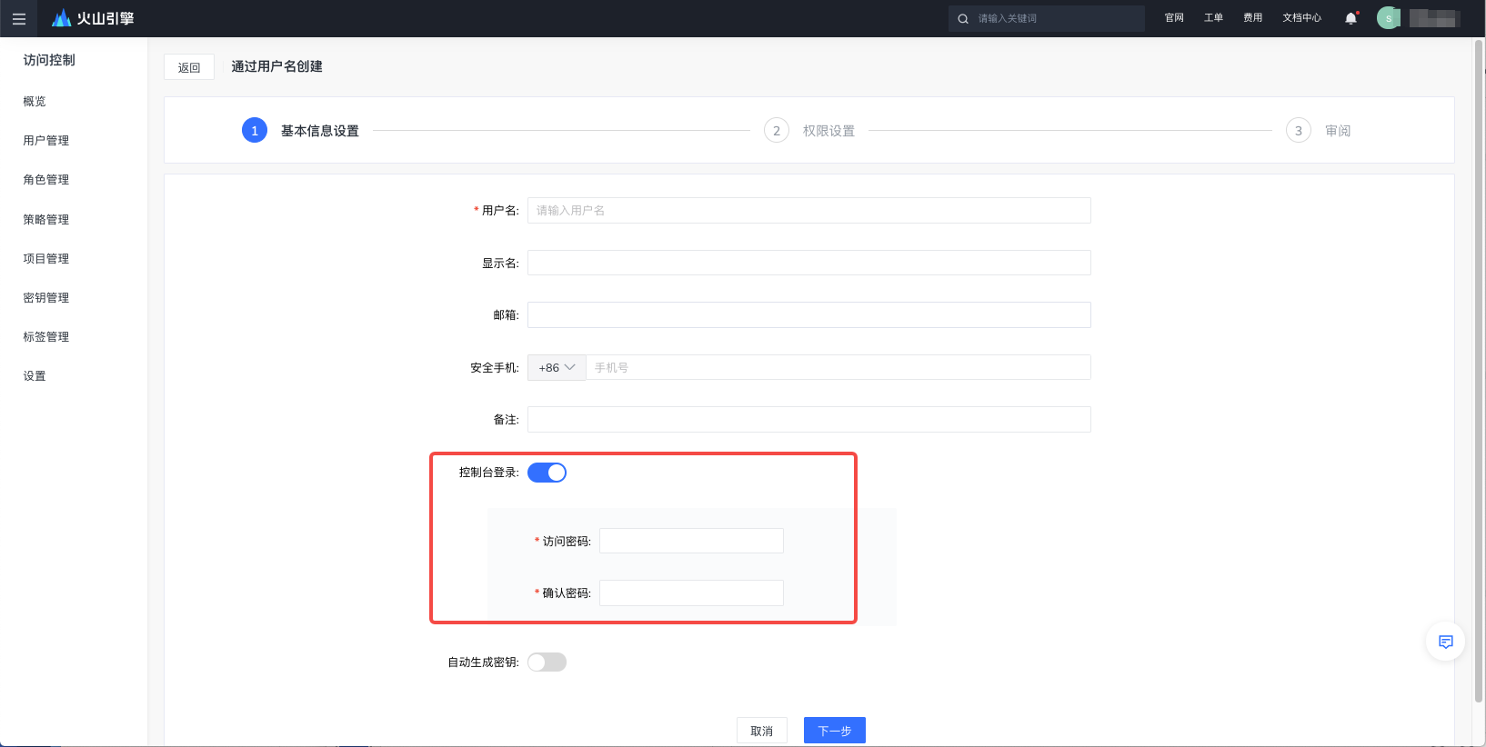
Task: Open the notification bell
Action: pos(1350,18)
